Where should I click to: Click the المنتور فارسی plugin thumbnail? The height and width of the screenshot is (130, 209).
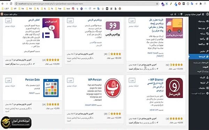51,28
